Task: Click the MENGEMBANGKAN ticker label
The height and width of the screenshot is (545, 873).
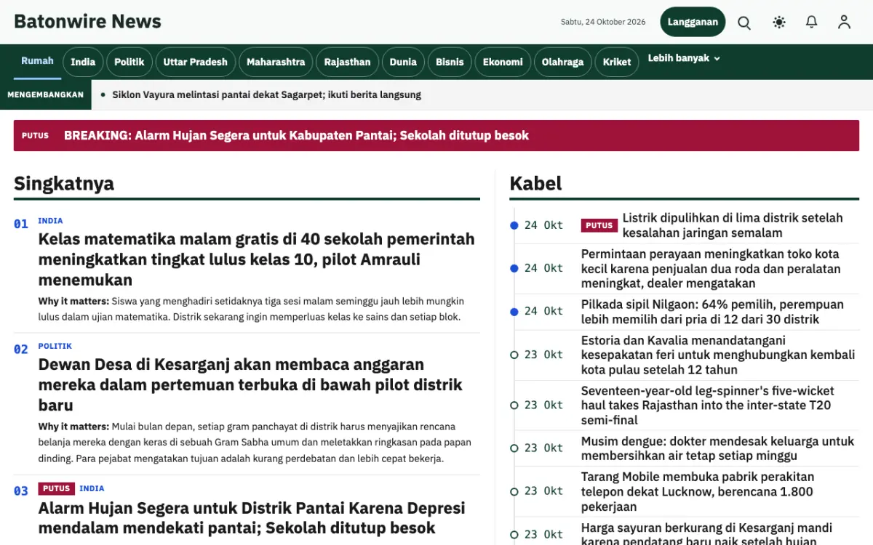Action: [x=45, y=94]
